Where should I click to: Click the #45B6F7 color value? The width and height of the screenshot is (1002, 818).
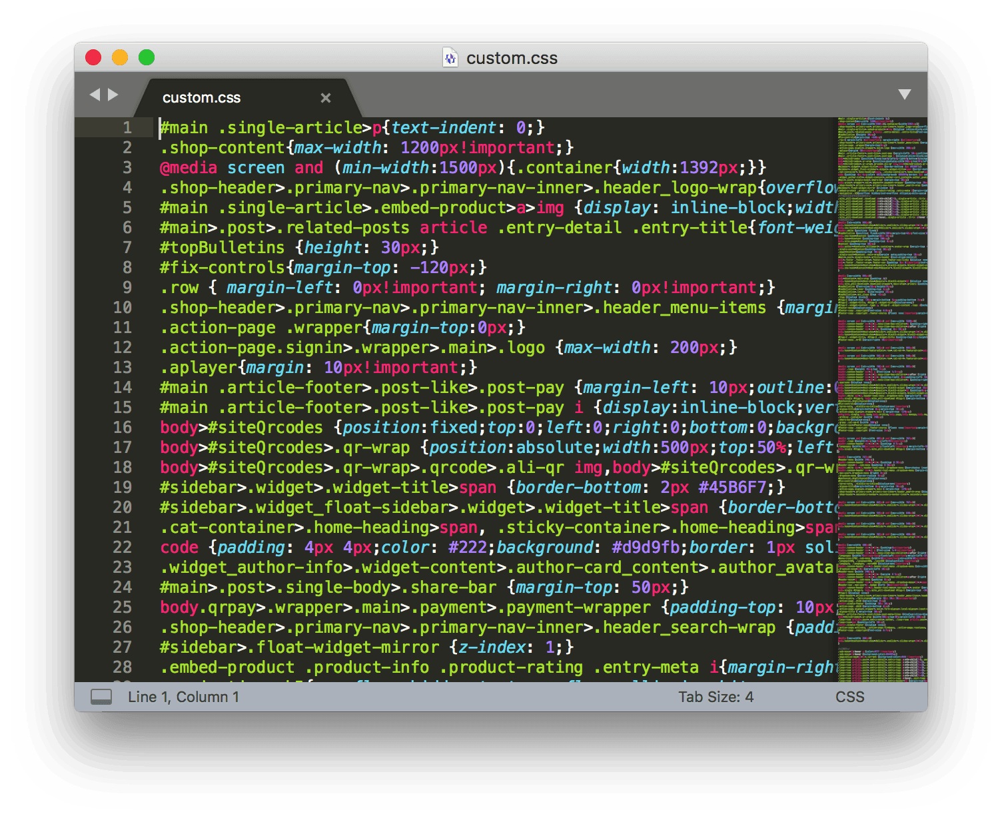tap(732, 488)
